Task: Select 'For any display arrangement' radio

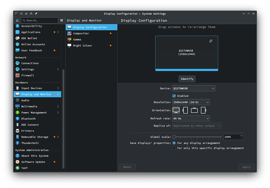Action: pyautogui.click(x=174, y=143)
